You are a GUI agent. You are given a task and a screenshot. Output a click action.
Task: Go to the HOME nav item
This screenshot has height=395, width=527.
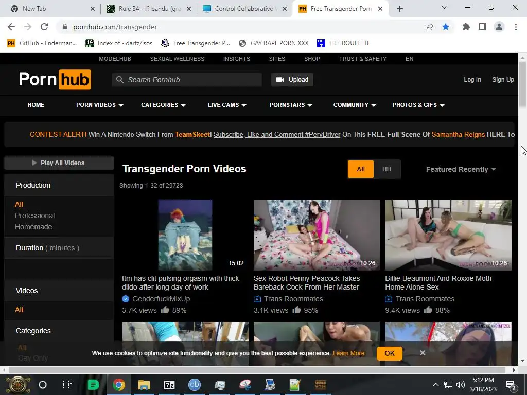(36, 105)
